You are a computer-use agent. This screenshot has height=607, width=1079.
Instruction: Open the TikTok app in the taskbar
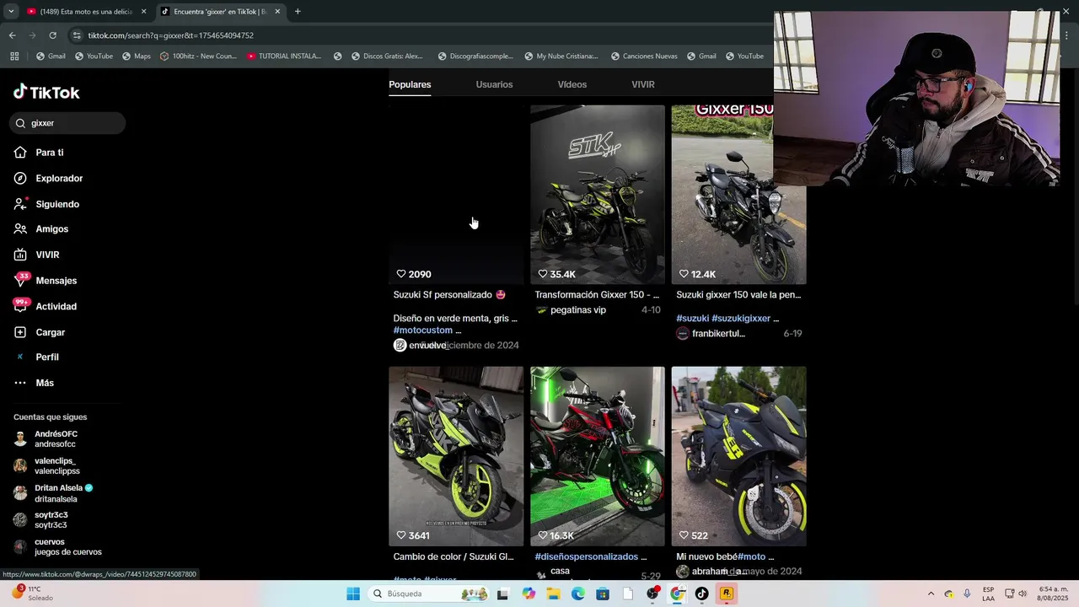pos(701,594)
